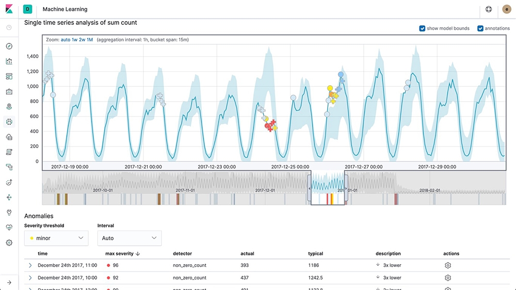Open Dashboard icon in sidebar

9,76
